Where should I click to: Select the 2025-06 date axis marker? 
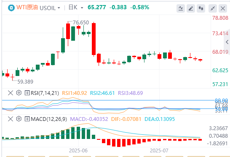78,151
